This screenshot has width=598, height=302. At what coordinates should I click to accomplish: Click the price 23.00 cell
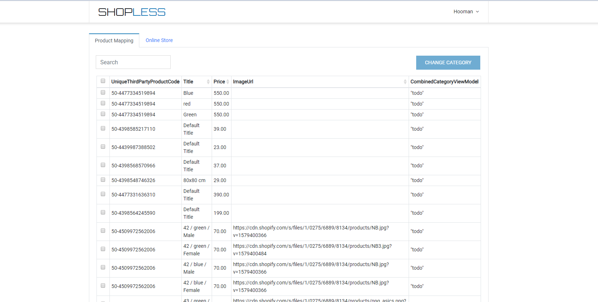click(x=221, y=148)
